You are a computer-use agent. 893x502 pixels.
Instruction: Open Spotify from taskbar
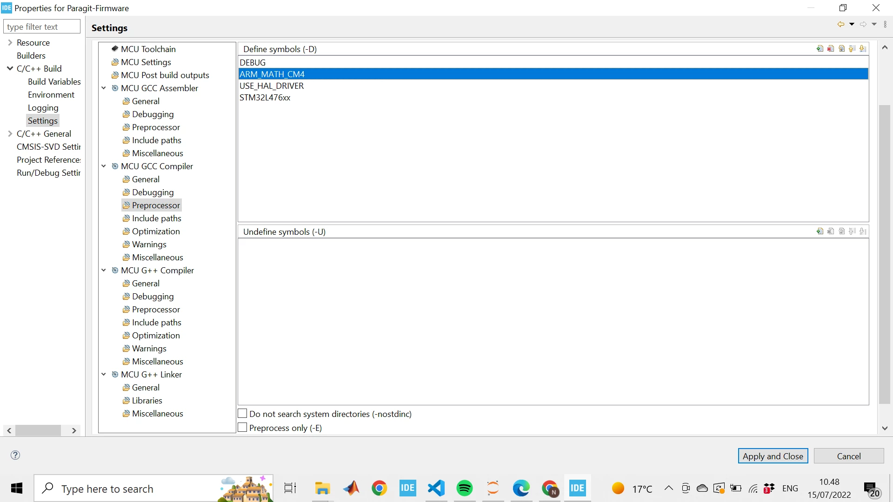point(465,488)
